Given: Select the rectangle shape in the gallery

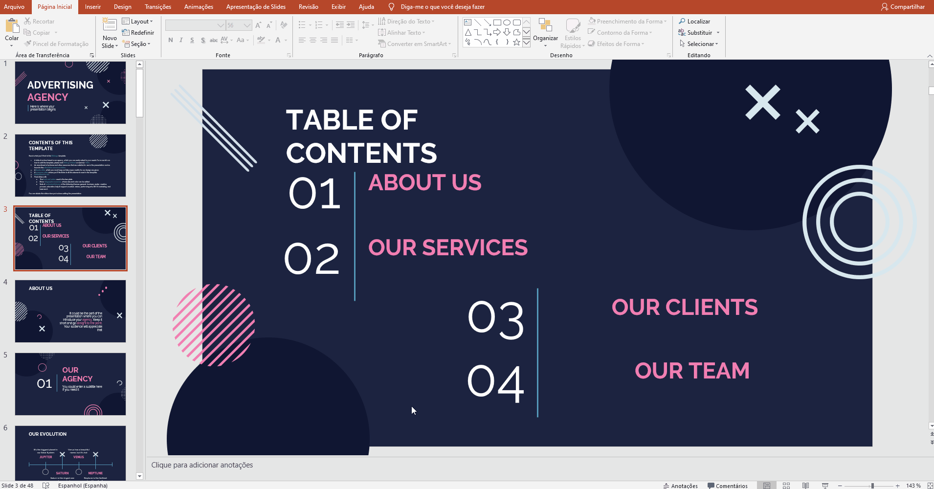Looking at the screenshot, I should pyautogui.click(x=497, y=22).
